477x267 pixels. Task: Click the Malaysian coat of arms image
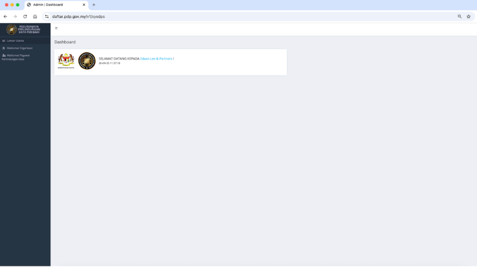[66, 61]
